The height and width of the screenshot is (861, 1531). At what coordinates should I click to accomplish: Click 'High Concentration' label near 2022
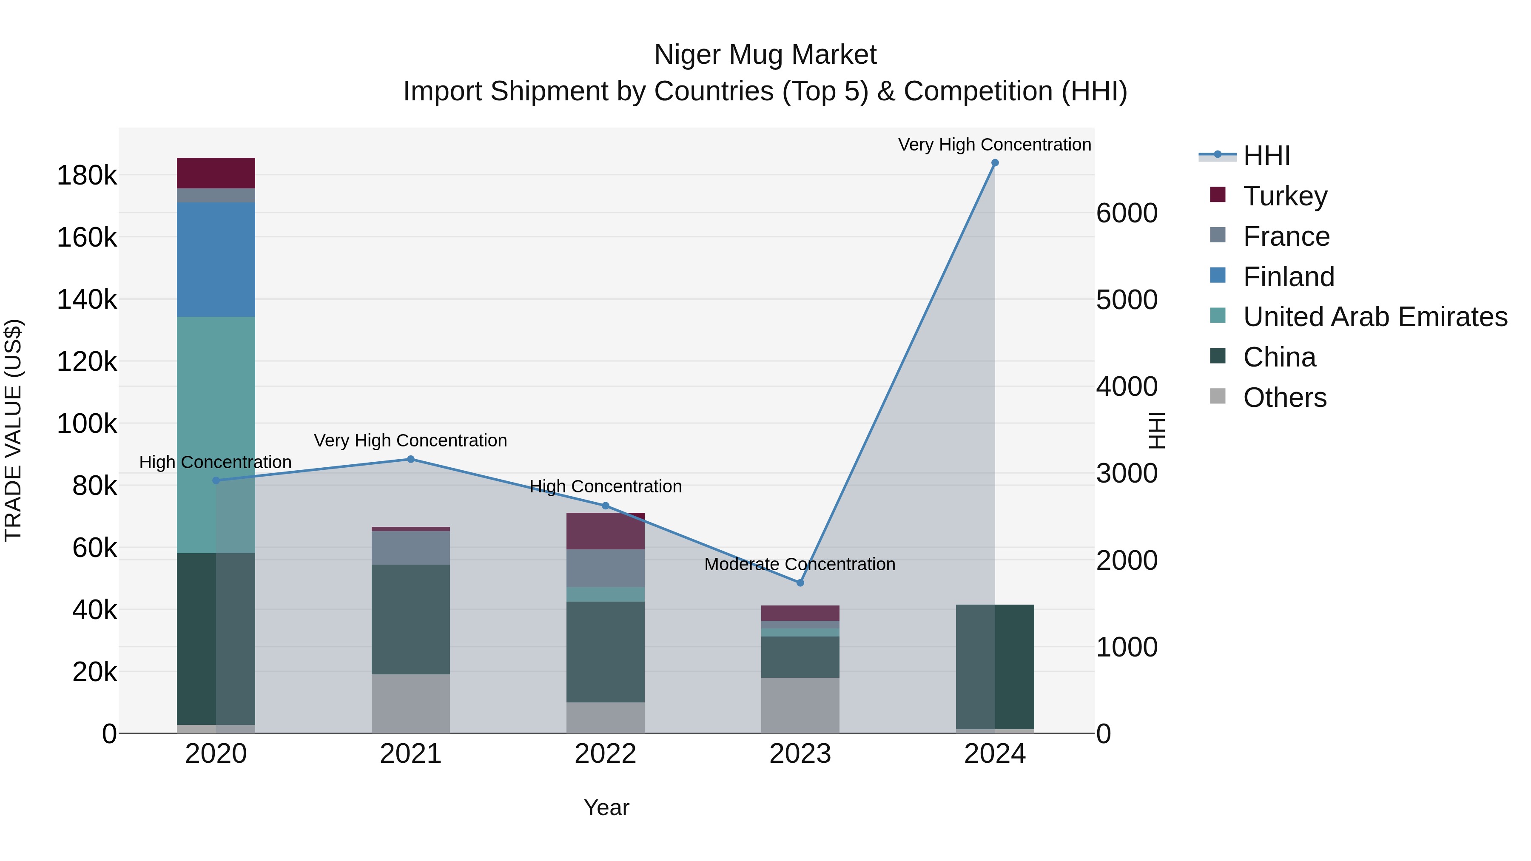coord(606,486)
